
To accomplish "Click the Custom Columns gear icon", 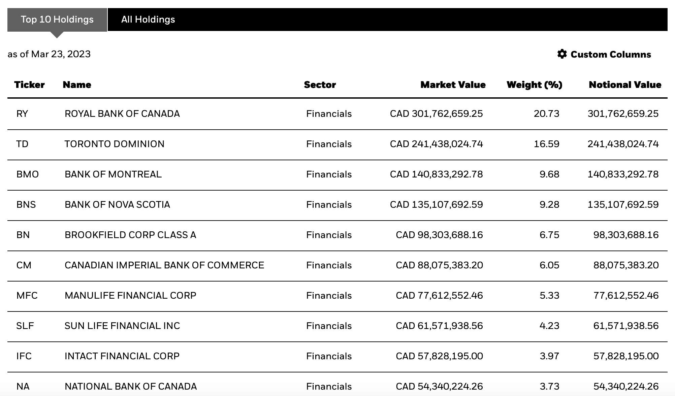I will 562,54.
